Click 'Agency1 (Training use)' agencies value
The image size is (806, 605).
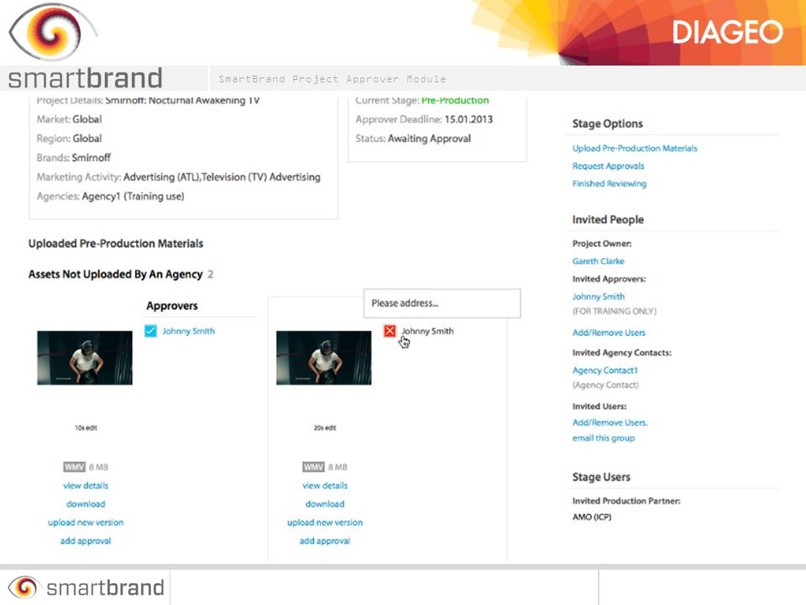tap(133, 196)
